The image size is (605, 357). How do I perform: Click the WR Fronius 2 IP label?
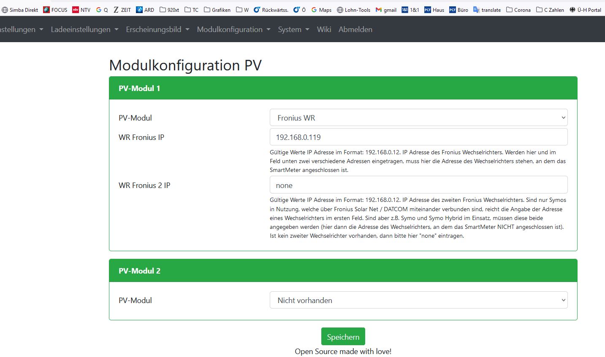pos(144,185)
